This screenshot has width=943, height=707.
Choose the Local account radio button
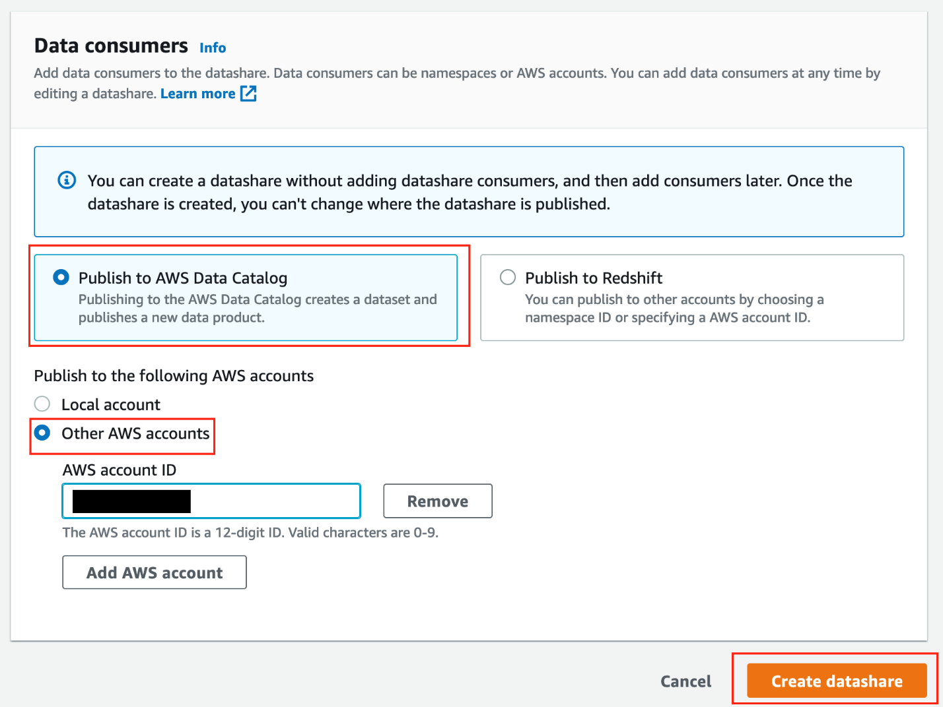point(42,404)
